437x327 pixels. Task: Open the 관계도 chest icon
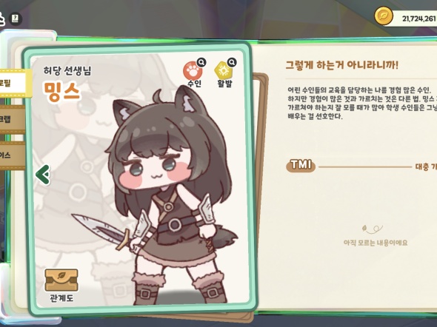[x=61, y=280]
